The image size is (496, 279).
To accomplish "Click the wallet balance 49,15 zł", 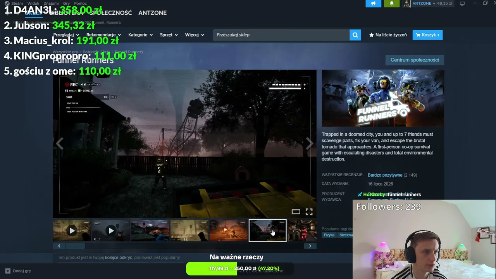I will 444,3.
